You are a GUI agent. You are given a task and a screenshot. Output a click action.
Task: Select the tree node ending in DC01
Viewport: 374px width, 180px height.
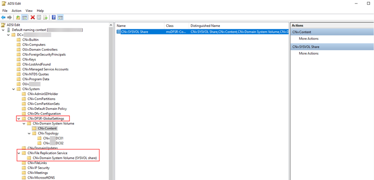click(x=53, y=138)
